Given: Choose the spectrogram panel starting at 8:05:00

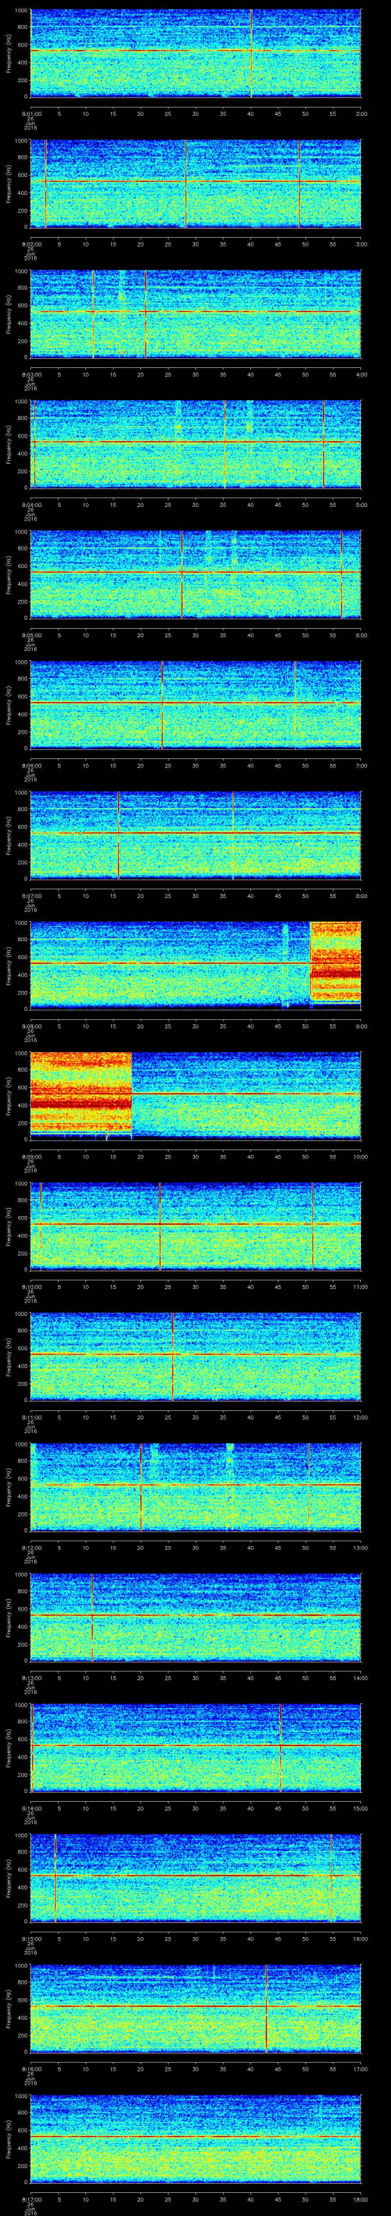Looking at the screenshot, I should tap(196, 575).
